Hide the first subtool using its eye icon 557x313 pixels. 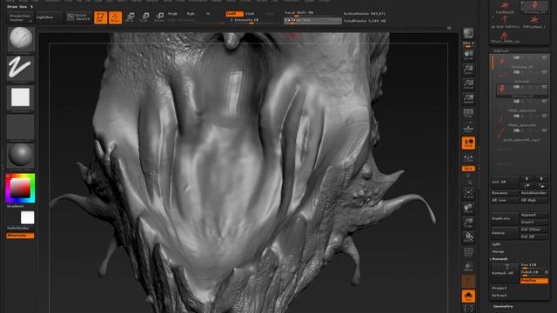point(544,57)
